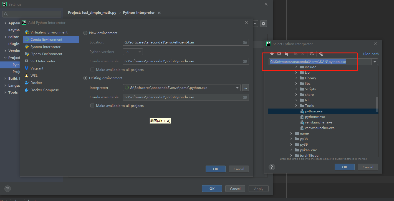Select pythonw.exe in the file tree
The width and height of the screenshot is (394, 201).
[323, 117]
